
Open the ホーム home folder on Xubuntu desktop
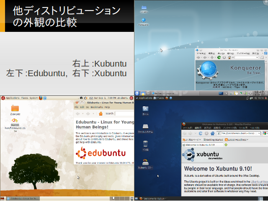(145, 111)
